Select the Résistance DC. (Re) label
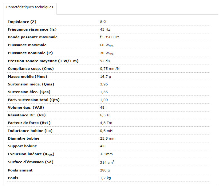 27,115
